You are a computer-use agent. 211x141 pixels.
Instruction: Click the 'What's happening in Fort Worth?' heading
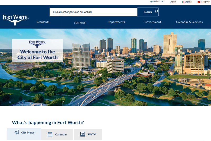pos(48,122)
